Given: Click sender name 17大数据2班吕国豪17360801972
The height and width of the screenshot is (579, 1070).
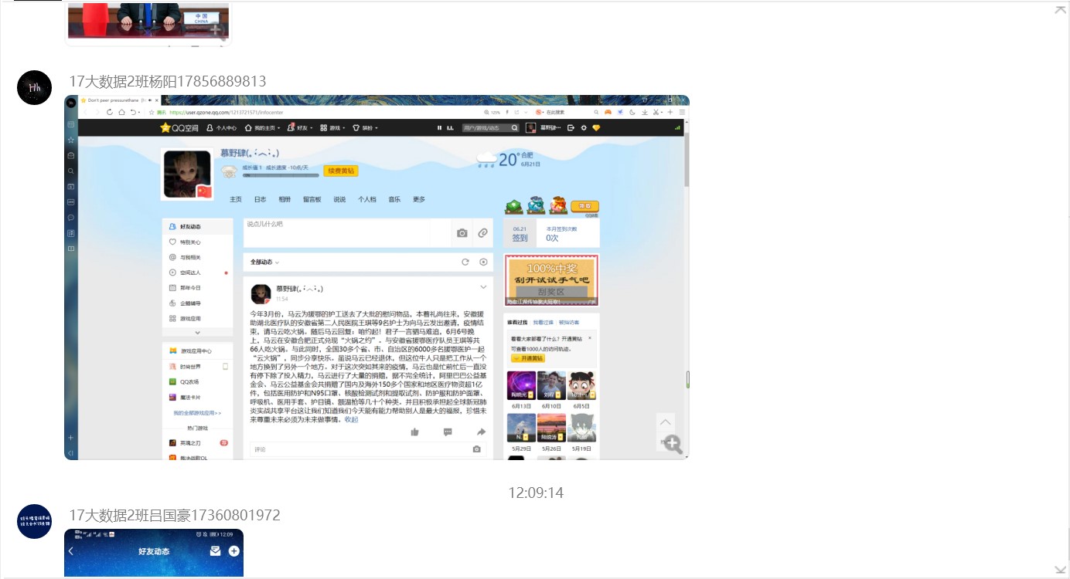Looking at the screenshot, I should click(x=175, y=515).
